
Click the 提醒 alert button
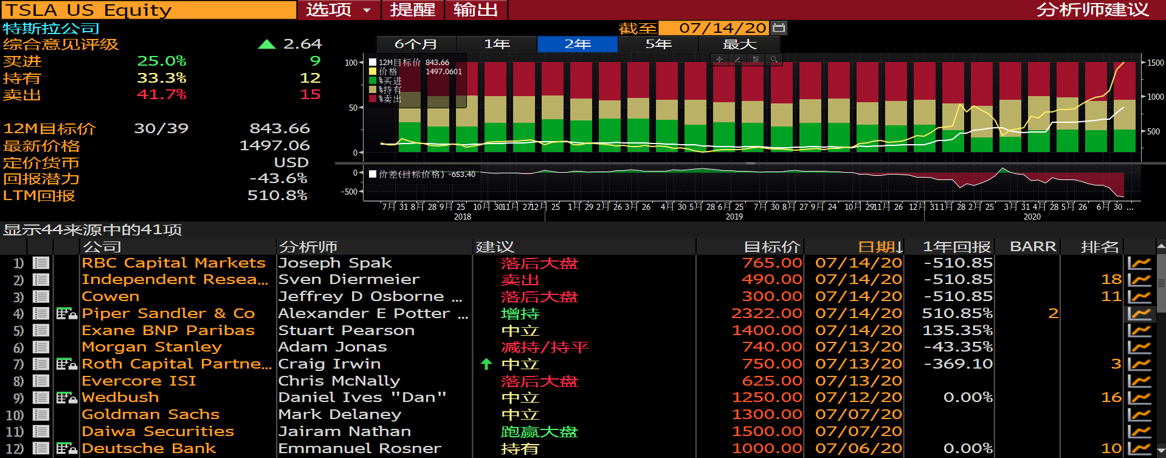(x=413, y=10)
